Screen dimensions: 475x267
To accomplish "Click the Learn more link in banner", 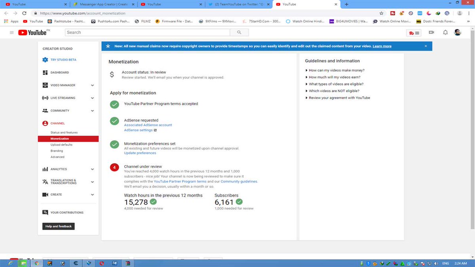I will pyautogui.click(x=382, y=46).
